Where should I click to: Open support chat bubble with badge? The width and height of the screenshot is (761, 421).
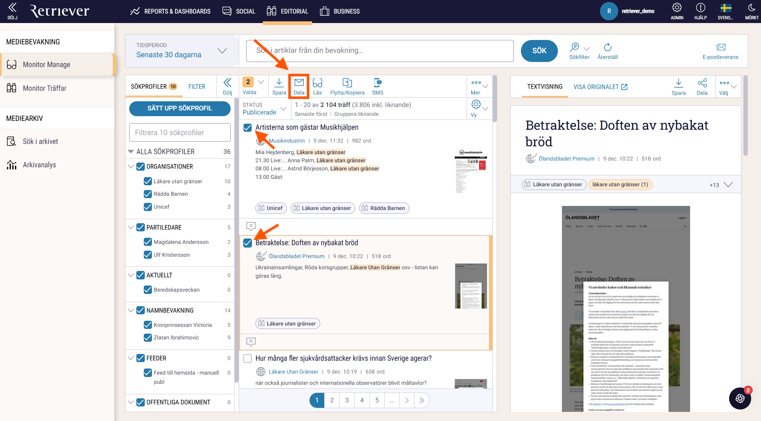[740, 398]
